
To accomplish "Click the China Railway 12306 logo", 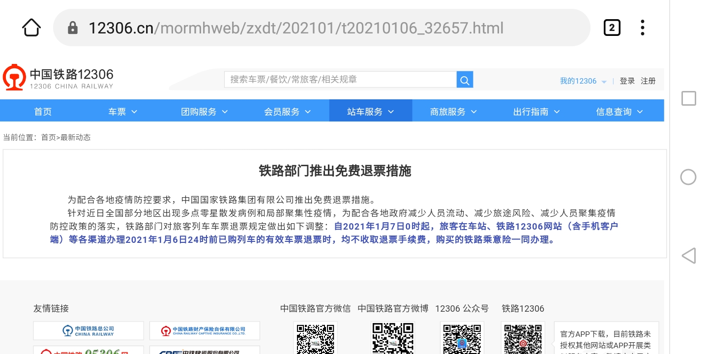I will 58,78.
